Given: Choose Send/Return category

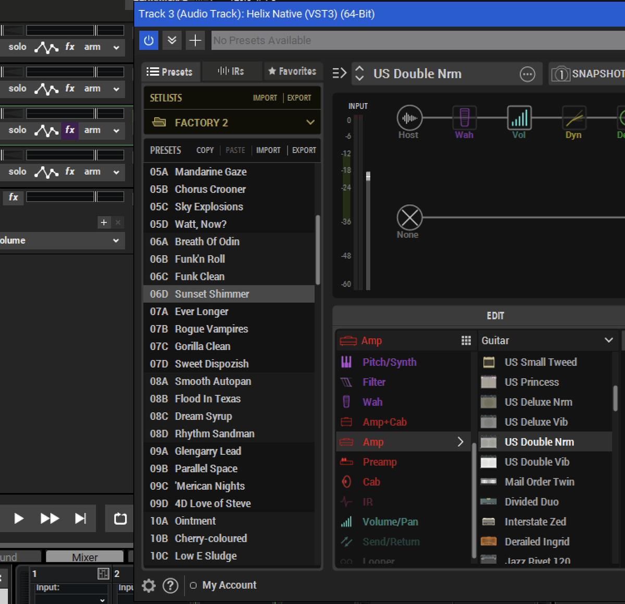Looking at the screenshot, I should pos(404,541).
